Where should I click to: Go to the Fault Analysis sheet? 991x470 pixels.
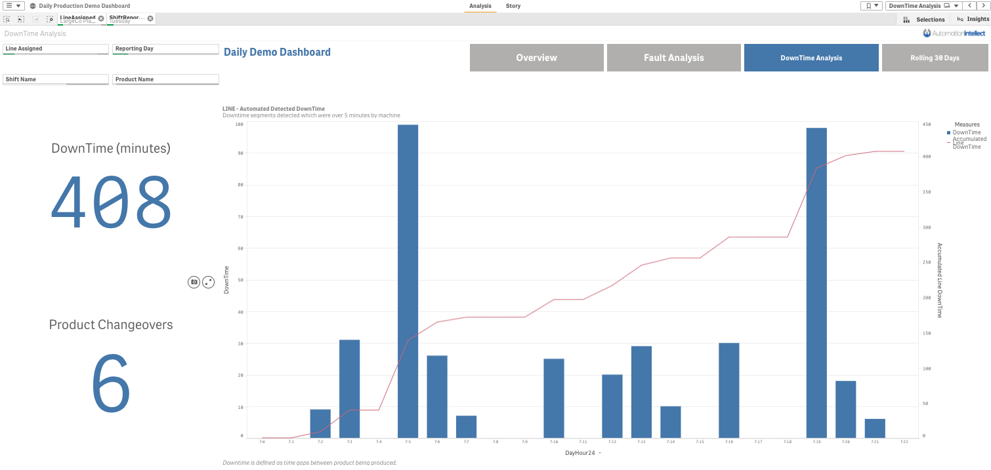[673, 58]
